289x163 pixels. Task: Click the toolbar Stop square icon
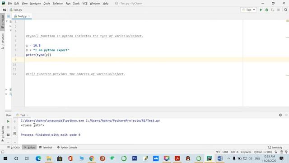coord(278,10)
